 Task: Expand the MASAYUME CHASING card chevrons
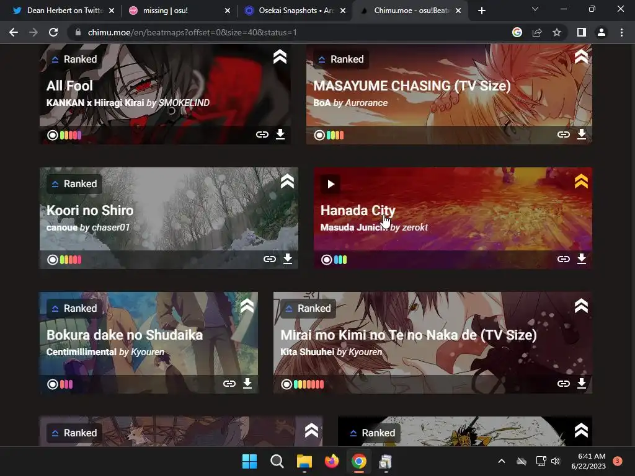pyautogui.click(x=581, y=56)
